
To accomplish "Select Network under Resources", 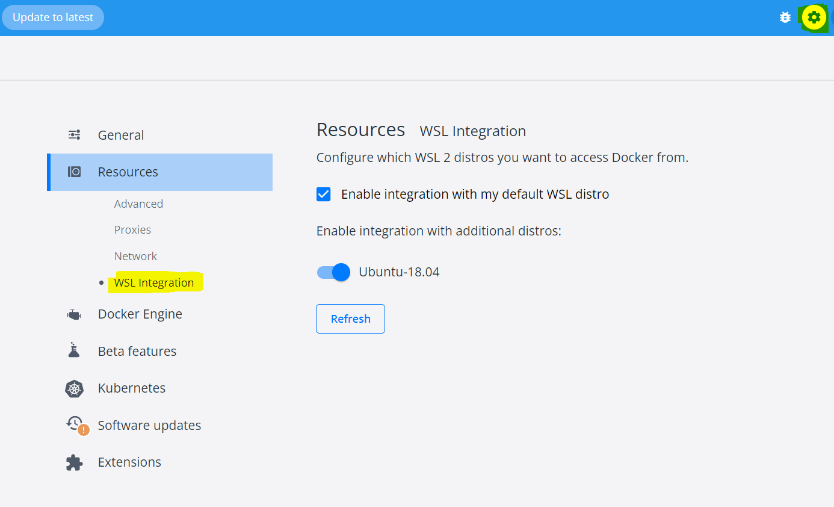I will [x=135, y=257].
